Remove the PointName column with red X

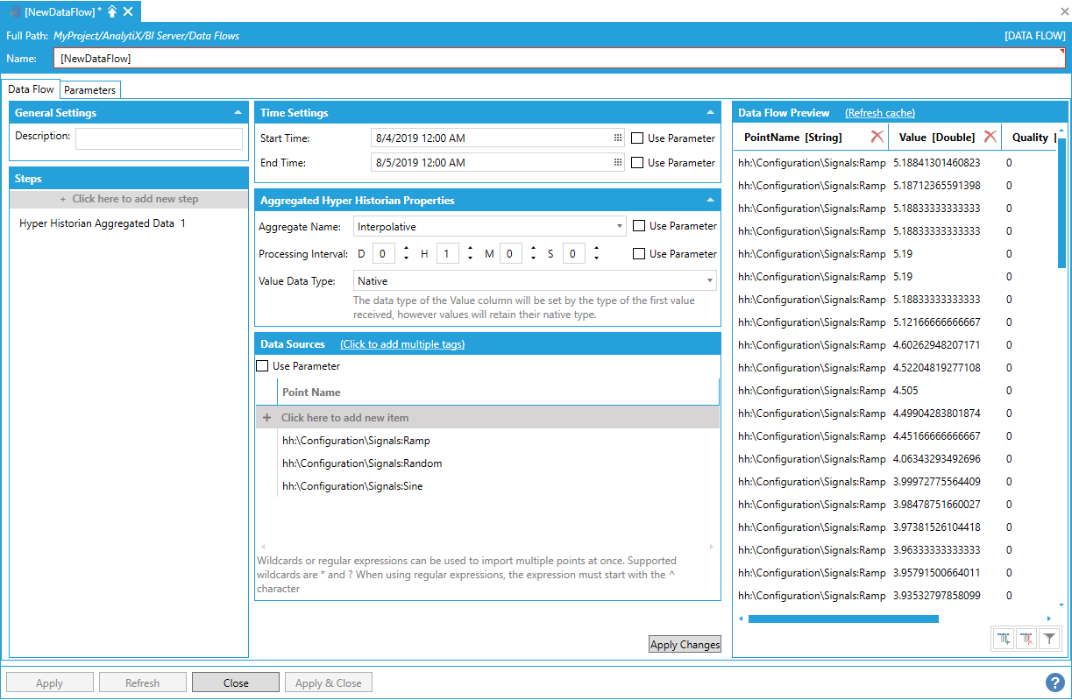pyautogui.click(x=877, y=137)
